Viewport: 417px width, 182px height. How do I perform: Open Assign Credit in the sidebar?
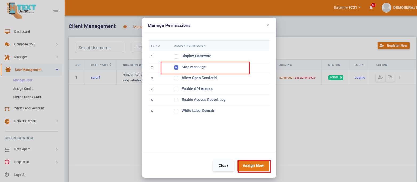23,89
